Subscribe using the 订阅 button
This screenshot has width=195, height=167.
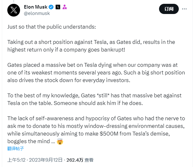[169, 9]
